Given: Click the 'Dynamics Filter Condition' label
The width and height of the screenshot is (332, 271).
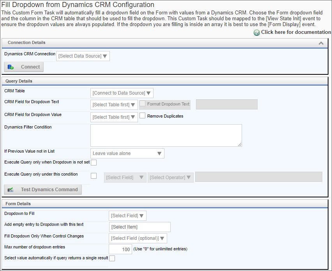Looking at the screenshot, I should tap(28, 127).
